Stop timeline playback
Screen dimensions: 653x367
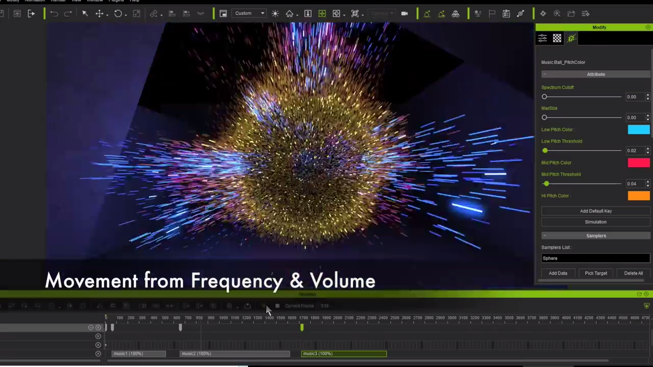pos(277,306)
